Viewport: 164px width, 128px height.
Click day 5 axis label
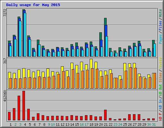(30, 124)
